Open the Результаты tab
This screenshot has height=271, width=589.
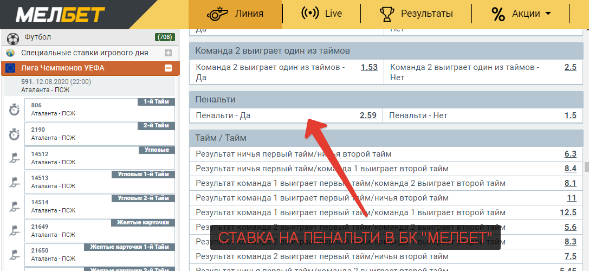(x=416, y=14)
